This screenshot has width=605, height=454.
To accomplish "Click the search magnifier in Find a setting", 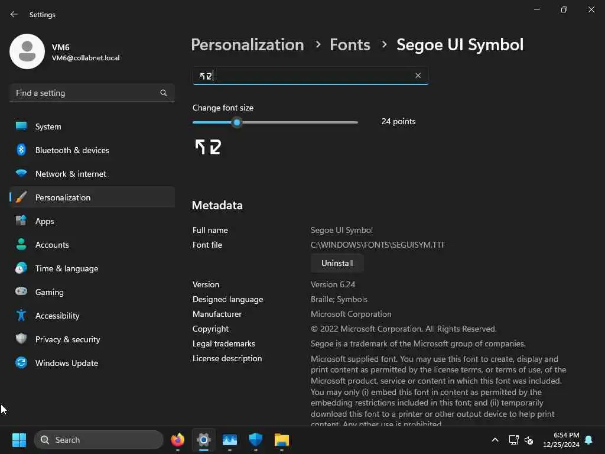I will coord(164,93).
